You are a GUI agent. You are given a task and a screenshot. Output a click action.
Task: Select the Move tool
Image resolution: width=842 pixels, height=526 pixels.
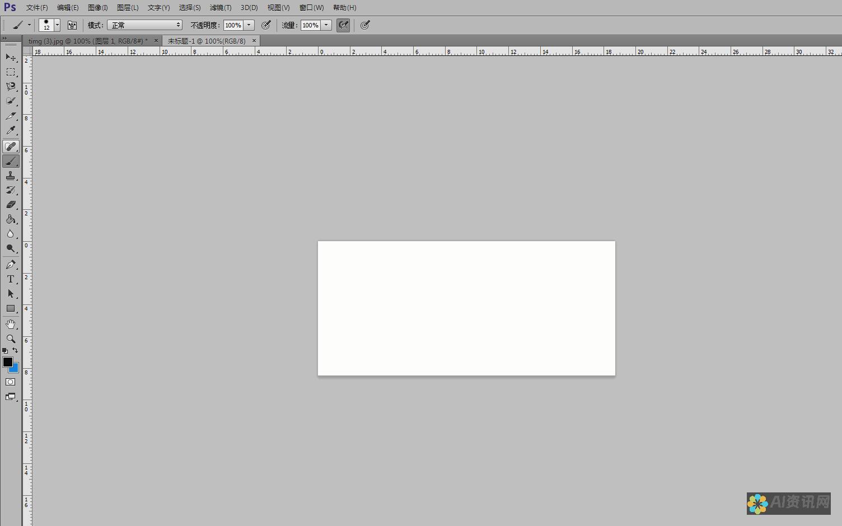(11, 57)
